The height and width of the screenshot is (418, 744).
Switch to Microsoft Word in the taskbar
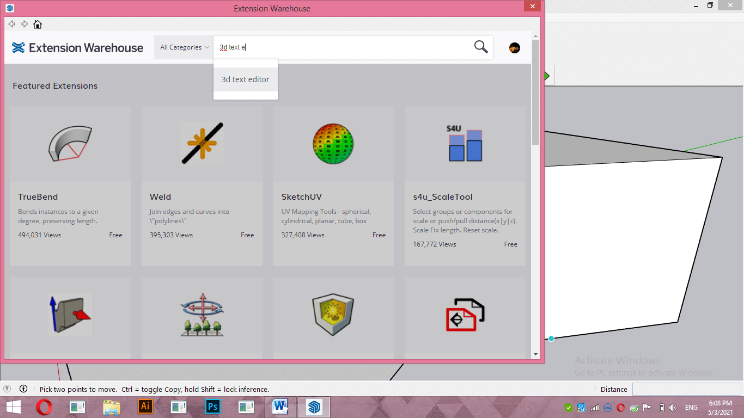pos(280,407)
